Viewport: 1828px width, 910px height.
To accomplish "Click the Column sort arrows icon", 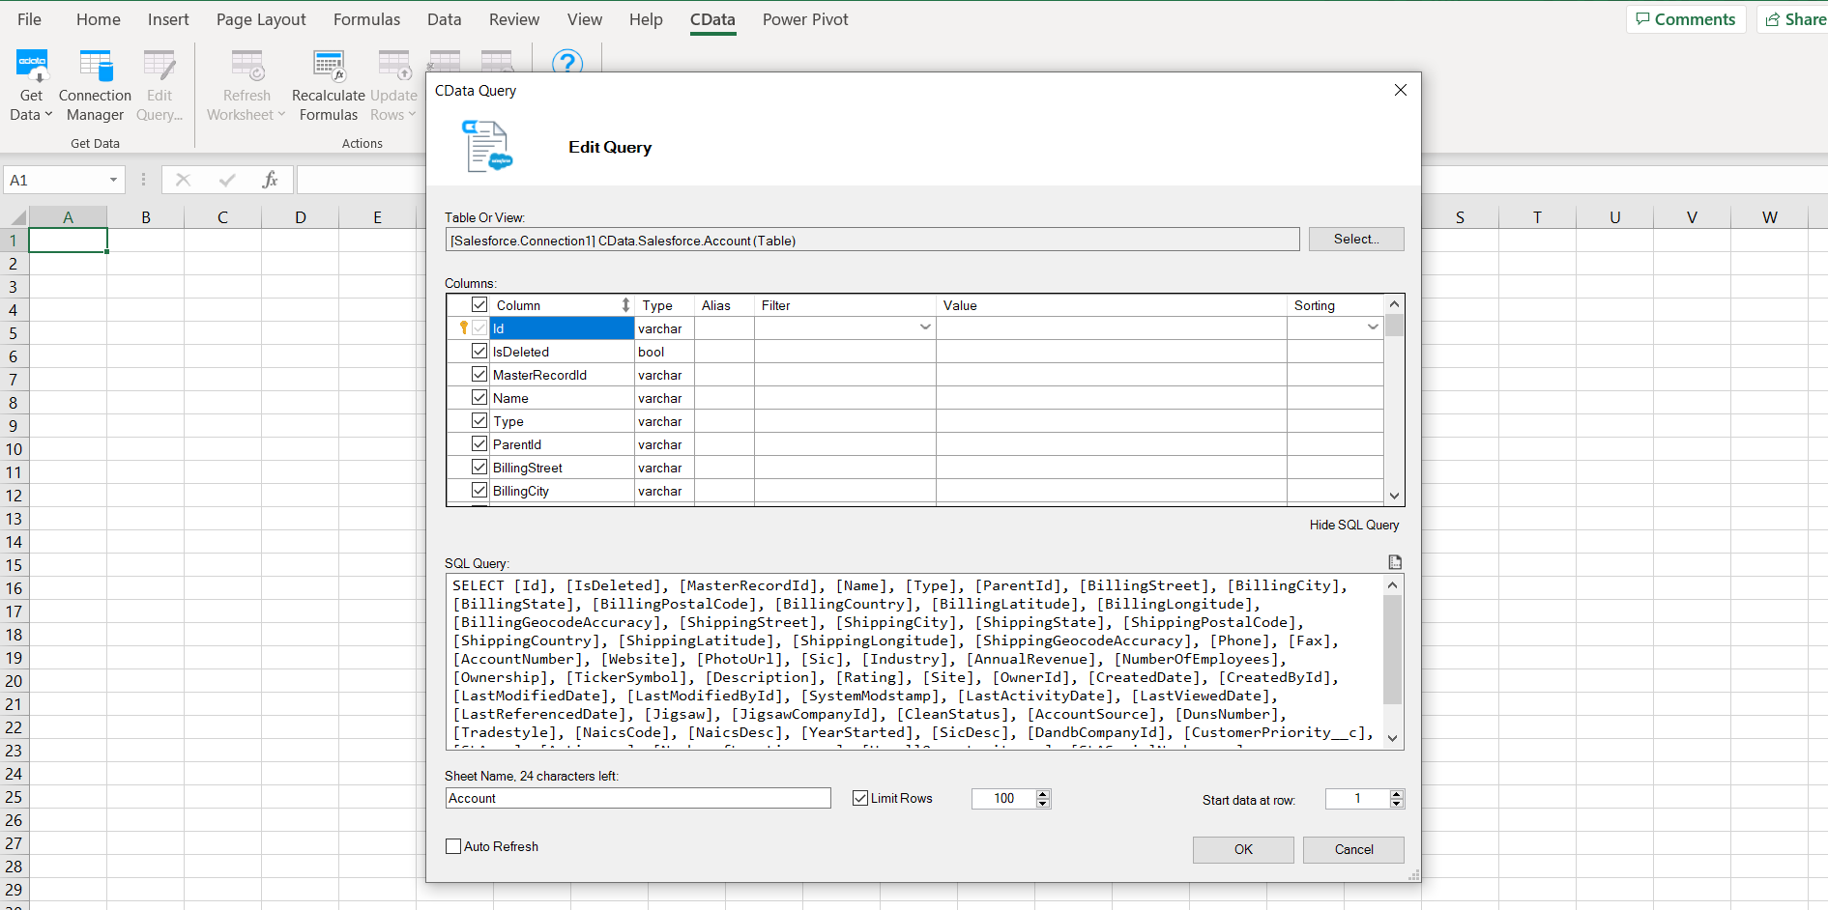I will tap(625, 305).
